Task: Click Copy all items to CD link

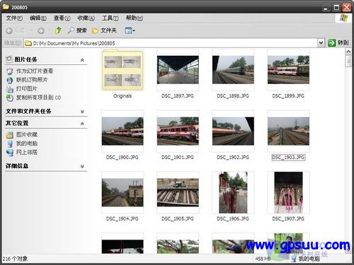Action: point(38,98)
